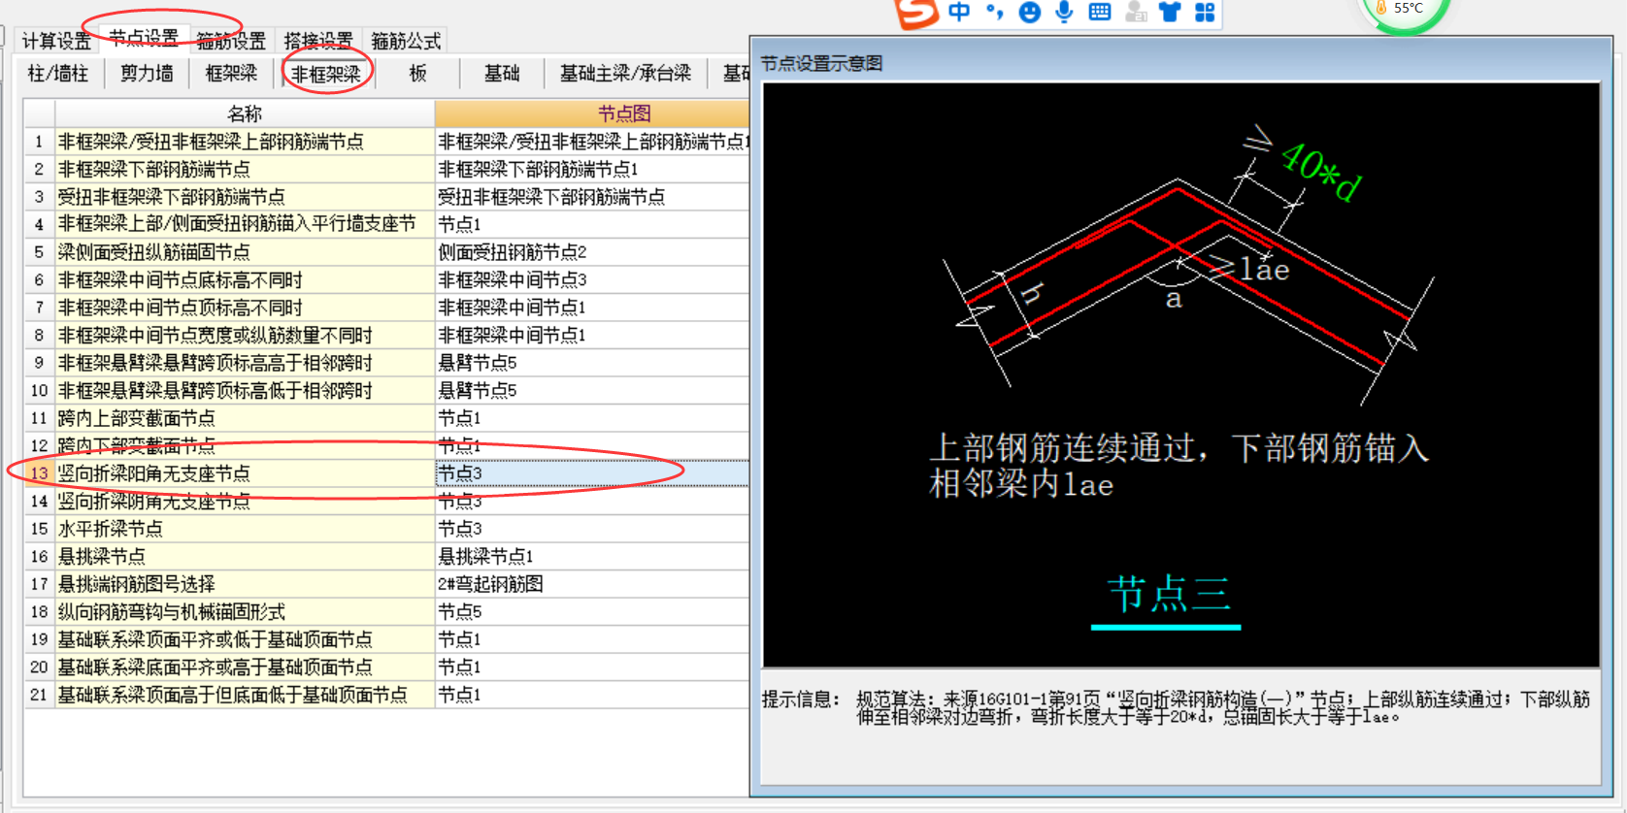Choose the 剪力墙 component tab
The image size is (1627, 813).
click(147, 74)
